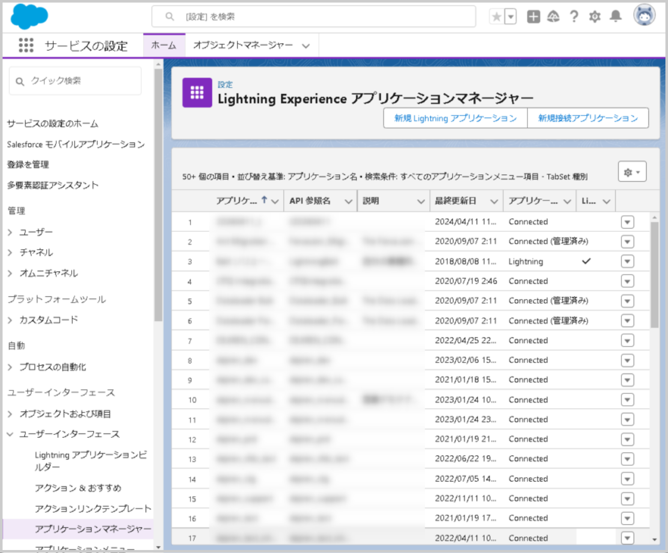Open the Li... column menu chevron
Viewport: 668px width, 553px height.
(x=606, y=201)
